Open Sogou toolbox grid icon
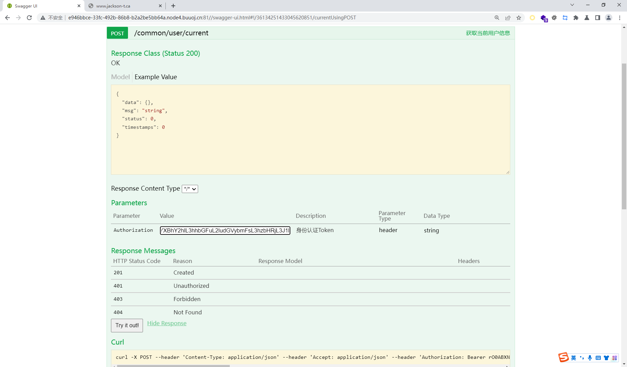 click(614, 358)
